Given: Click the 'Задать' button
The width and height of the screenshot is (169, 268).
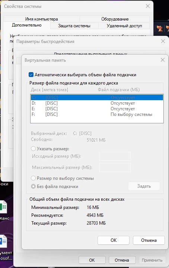Looking at the screenshot, I should tap(144, 186).
